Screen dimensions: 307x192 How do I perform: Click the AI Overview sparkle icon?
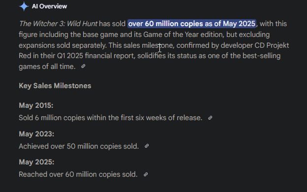point(24,6)
